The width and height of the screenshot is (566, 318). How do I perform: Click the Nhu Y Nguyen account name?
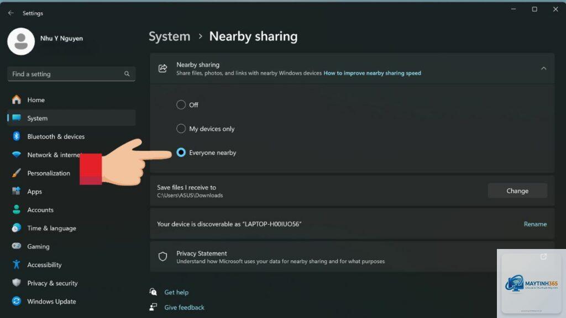coord(61,38)
